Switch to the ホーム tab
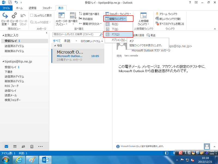The width and height of the screenshot is (218, 164). coord(19,8)
